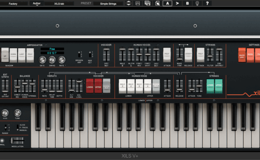
Task: Click the save preset as icon
Action: coord(147,3)
